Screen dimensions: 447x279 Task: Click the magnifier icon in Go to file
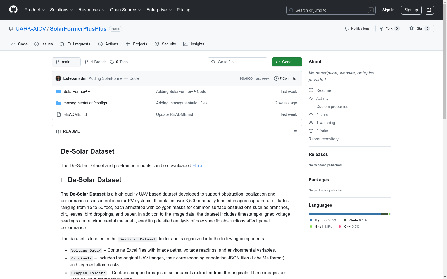click(x=213, y=62)
